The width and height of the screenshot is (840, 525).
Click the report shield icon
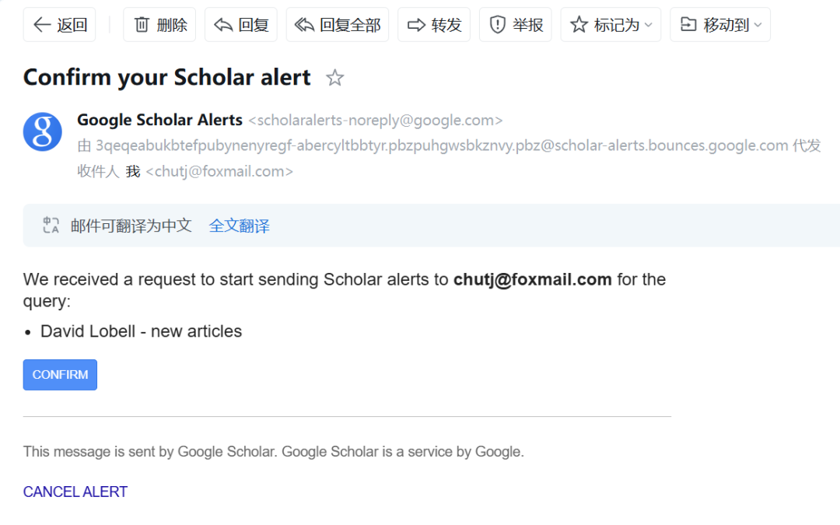coord(498,25)
